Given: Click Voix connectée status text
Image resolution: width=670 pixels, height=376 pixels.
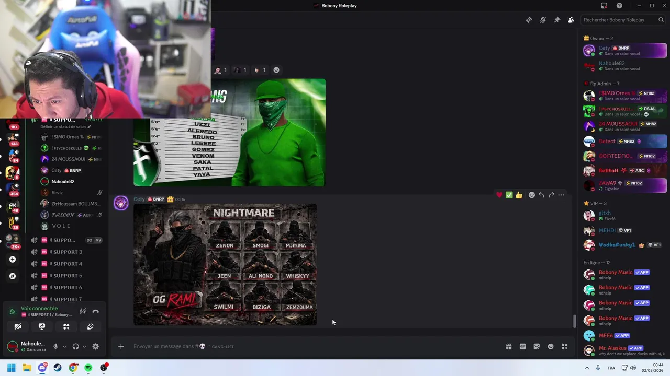Looking at the screenshot, I should click(x=39, y=309).
